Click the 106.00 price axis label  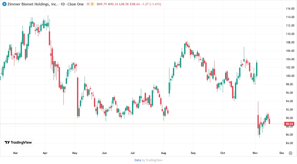click(x=290, y=51)
